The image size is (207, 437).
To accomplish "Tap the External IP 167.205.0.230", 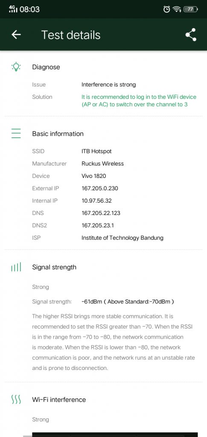I will pyautogui.click(x=100, y=188).
